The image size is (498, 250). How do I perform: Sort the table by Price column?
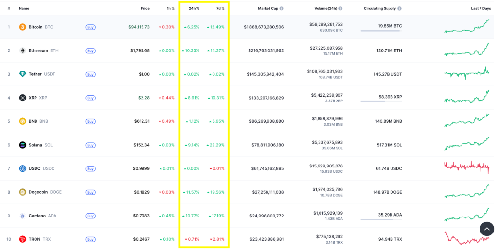145,8
